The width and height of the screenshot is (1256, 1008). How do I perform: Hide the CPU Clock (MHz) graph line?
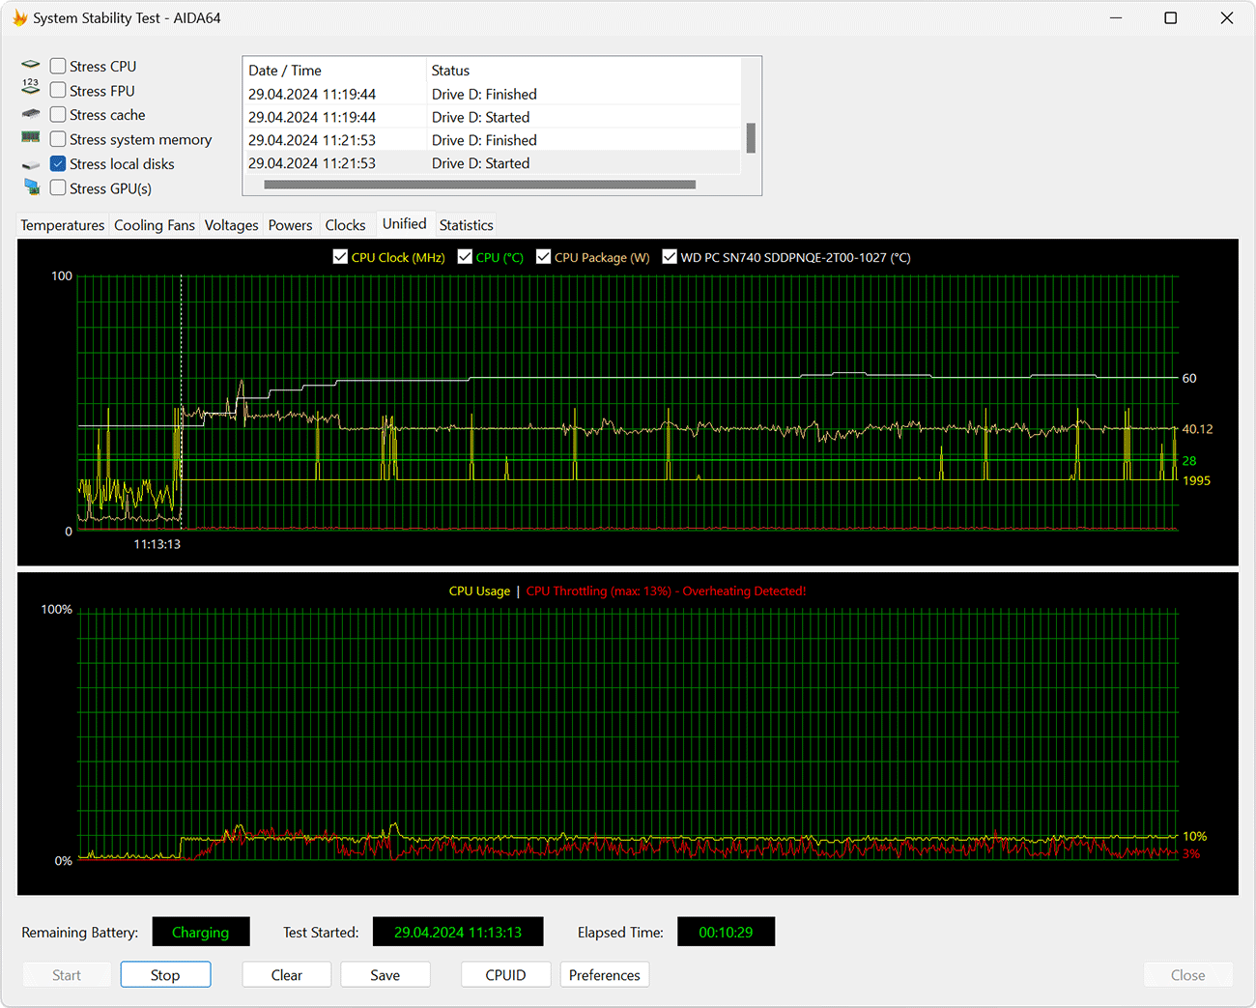click(340, 257)
